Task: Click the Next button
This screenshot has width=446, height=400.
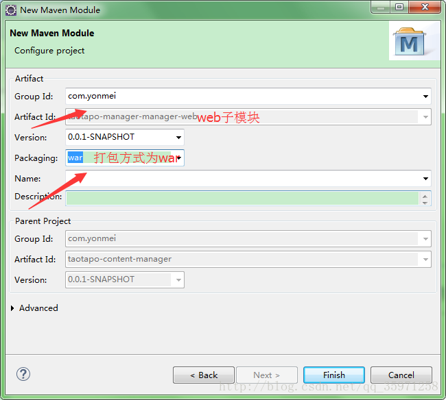Action: pyautogui.click(x=267, y=375)
